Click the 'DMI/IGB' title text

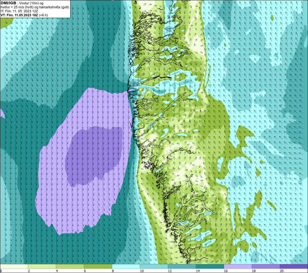[x=8, y=3]
